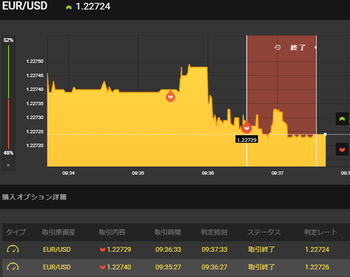Viewport: 350px width, 277px height.
Task: Click the green up arrow beside 1.22724
Action: pyautogui.click(x=69, y=7)
